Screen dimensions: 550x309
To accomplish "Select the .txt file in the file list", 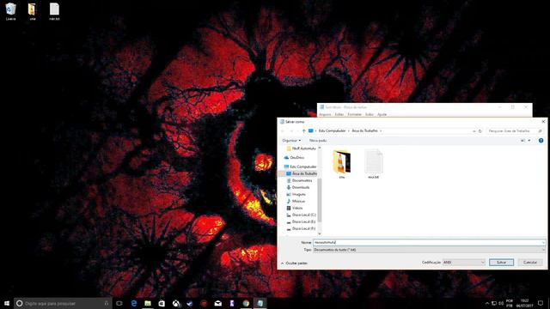I will coord(374,164).
